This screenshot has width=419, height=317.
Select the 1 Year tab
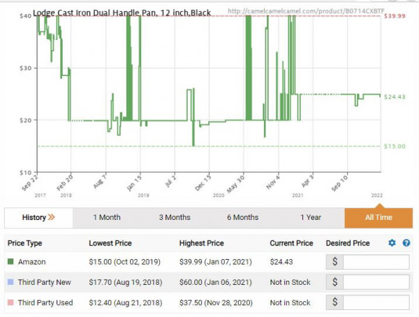[x=311, y=217]
